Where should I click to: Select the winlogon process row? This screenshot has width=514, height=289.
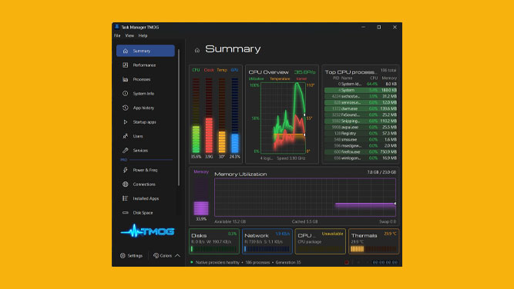[x=361, y=158]
